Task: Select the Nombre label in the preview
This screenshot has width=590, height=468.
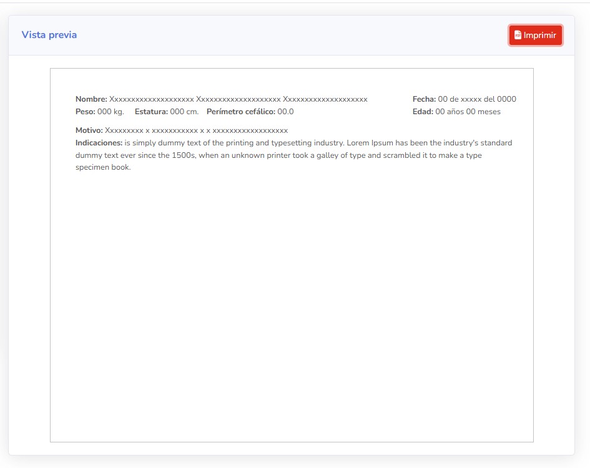Action: coord(91,99)
